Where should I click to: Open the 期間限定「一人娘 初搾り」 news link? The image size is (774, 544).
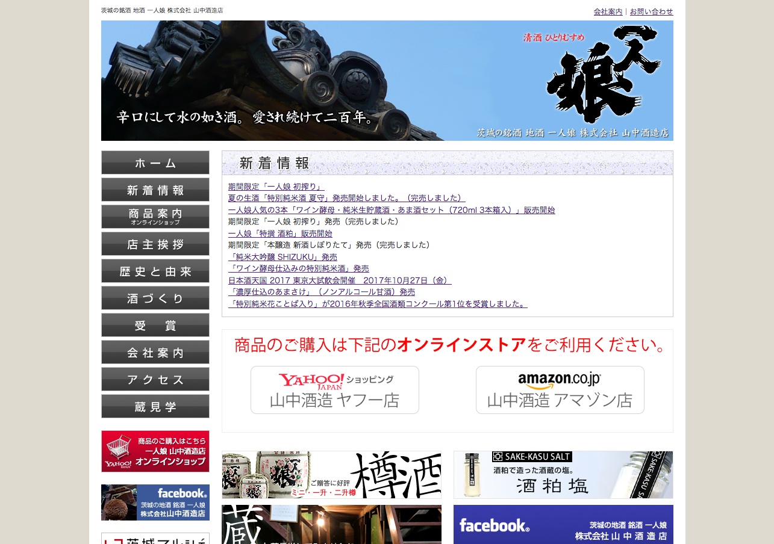(x=276, y=187)
